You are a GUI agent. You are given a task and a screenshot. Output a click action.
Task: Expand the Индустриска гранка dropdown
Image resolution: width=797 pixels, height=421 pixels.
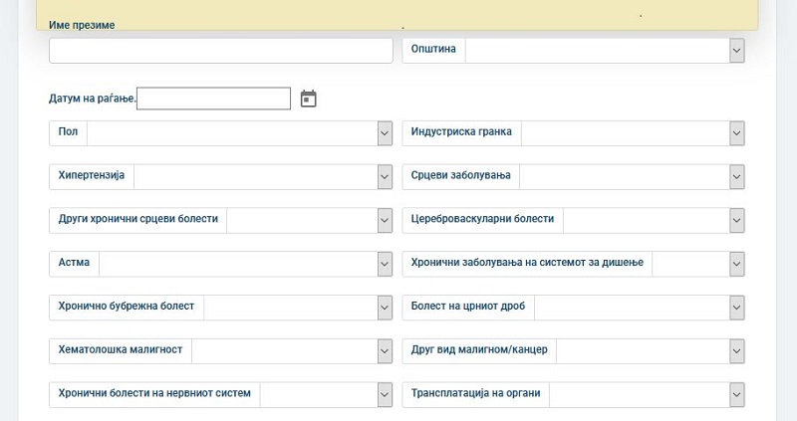633,133
